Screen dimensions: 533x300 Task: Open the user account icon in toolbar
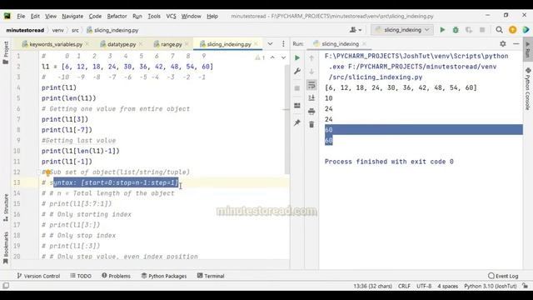(x=356, y=30)
